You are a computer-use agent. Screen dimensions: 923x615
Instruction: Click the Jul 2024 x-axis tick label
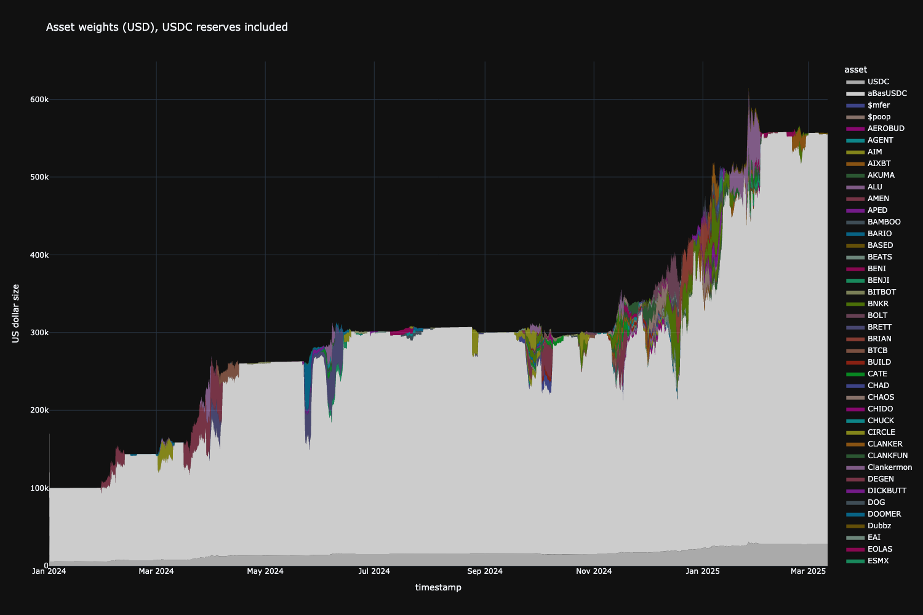[374, 571]
